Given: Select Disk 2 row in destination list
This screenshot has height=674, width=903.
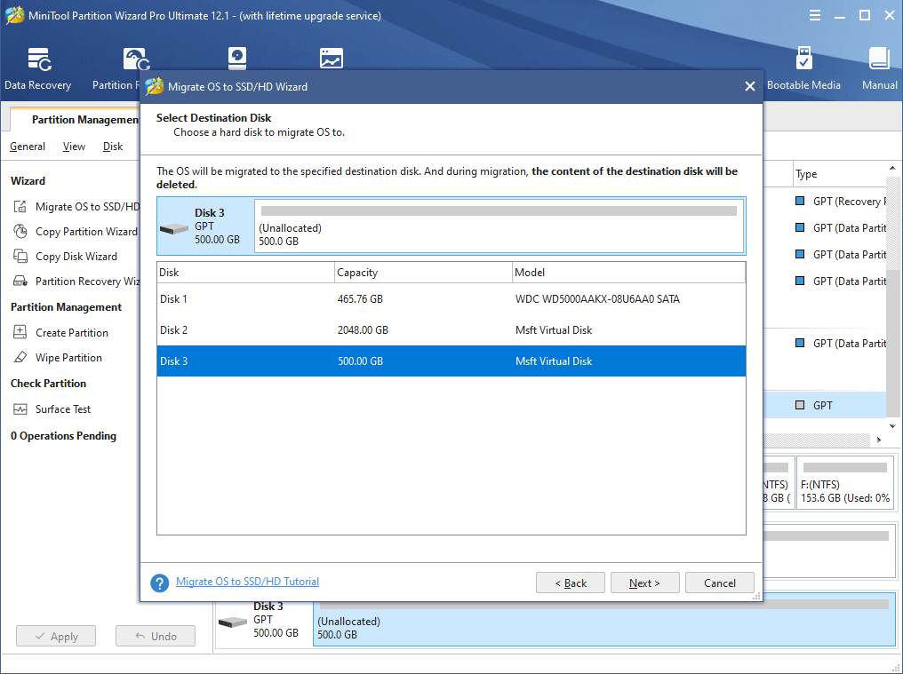Looking at the screenshot, I should pyautogui.click(x=451, y=329).
